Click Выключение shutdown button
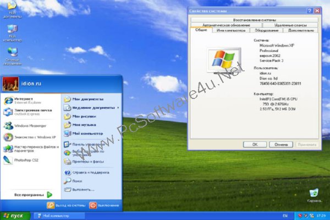The height and width of the screenshot is (220, 330). tap(105, 205)
